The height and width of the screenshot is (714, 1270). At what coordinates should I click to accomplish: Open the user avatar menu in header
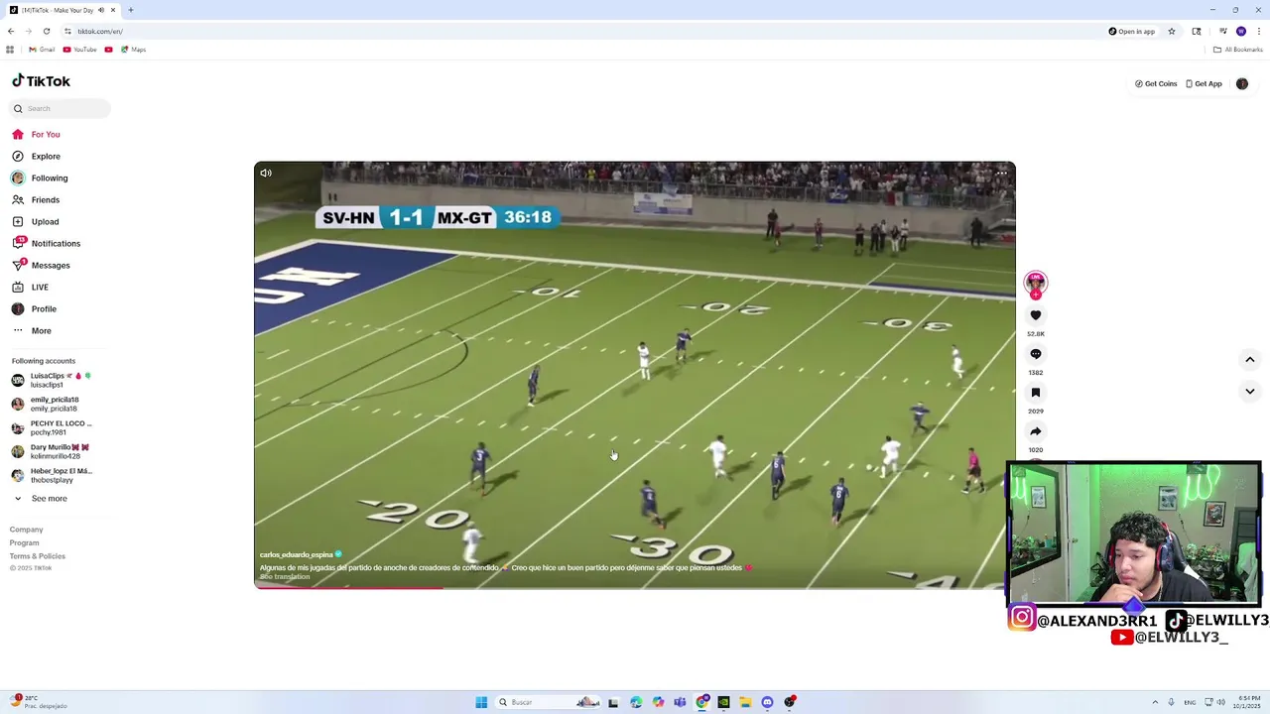coord(1242,84)
